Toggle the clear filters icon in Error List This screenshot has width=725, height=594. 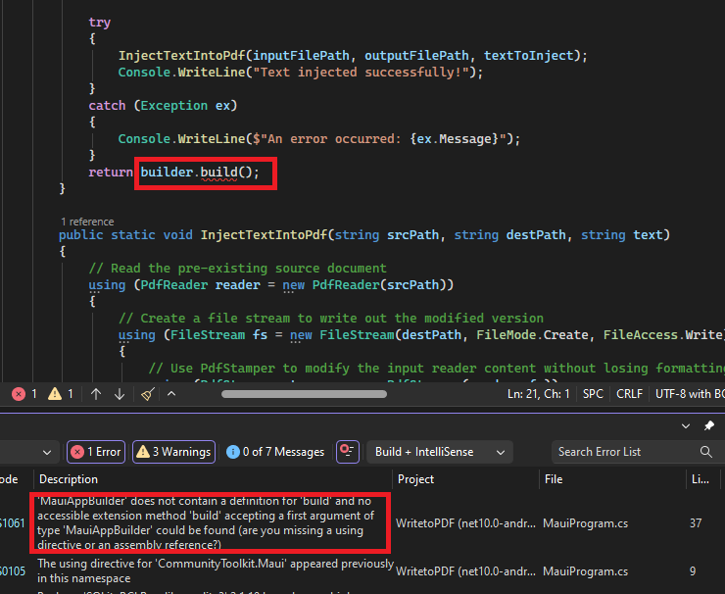[x=348, y=452]
